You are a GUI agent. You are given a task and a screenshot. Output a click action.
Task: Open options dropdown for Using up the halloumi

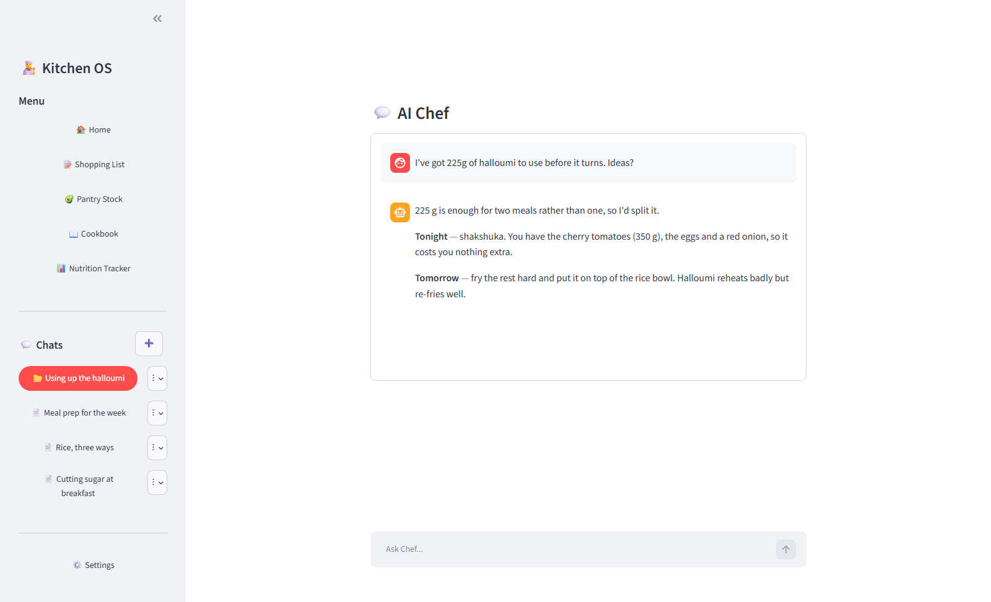point(157,378)
